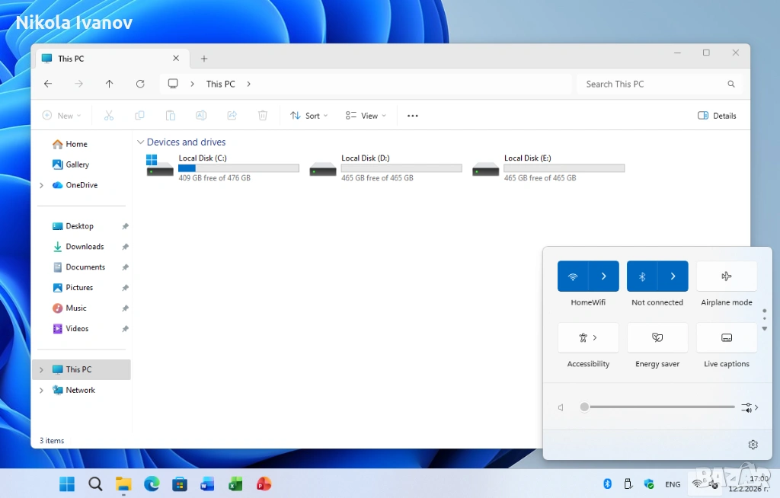Expand the OneDrive tree node
This screenshot has width=780, height=498.
pyautogui.click(x=41, y=185)
